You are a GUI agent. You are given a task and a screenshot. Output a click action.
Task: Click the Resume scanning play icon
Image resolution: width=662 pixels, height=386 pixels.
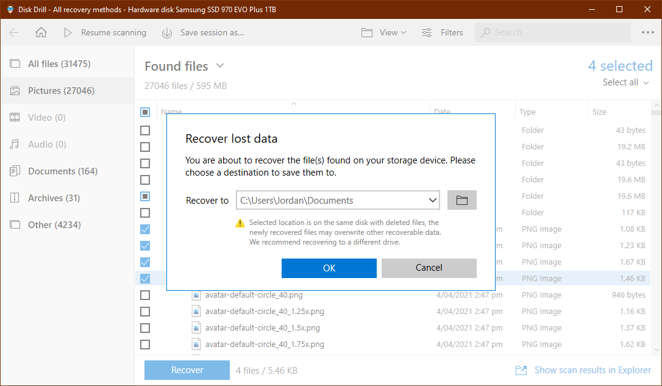pyautogui.click(x=67, y=32)
